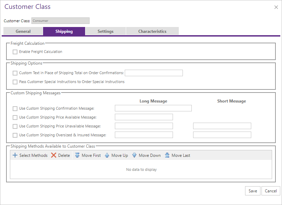Click the Cancel button
Image resolution: width=282 pixels, height=205 pixels.
(271, 191)
